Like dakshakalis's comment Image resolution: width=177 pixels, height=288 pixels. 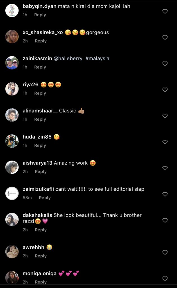(165, 220)
